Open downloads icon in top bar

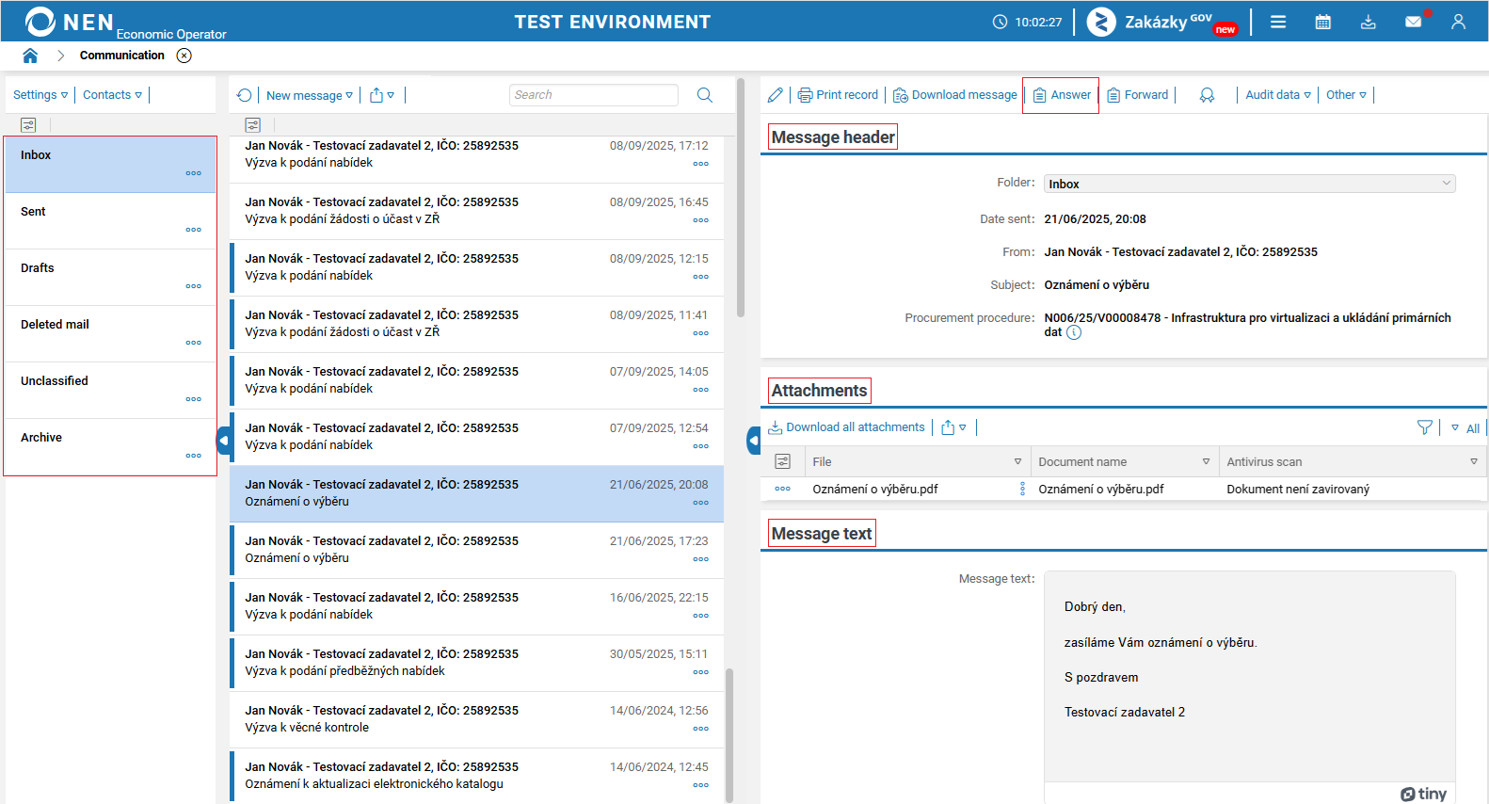coord(1369,22)
